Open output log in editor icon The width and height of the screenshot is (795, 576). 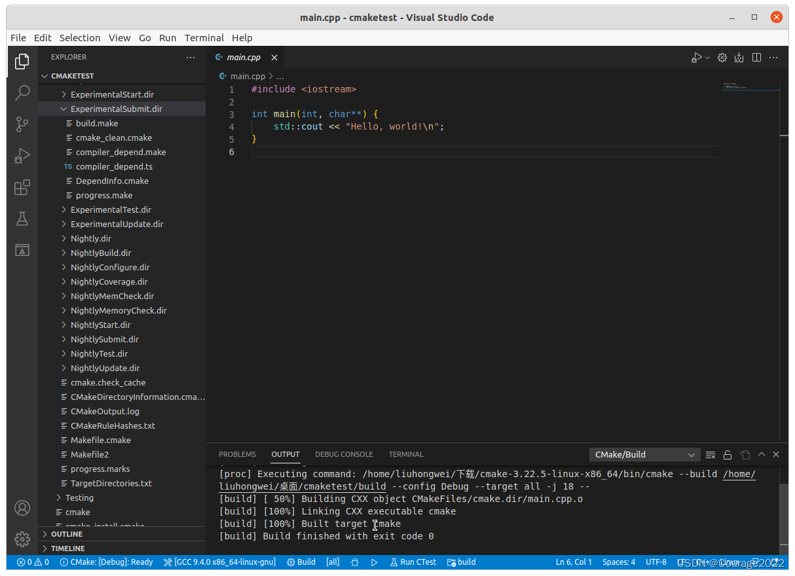tap(745, 454)
